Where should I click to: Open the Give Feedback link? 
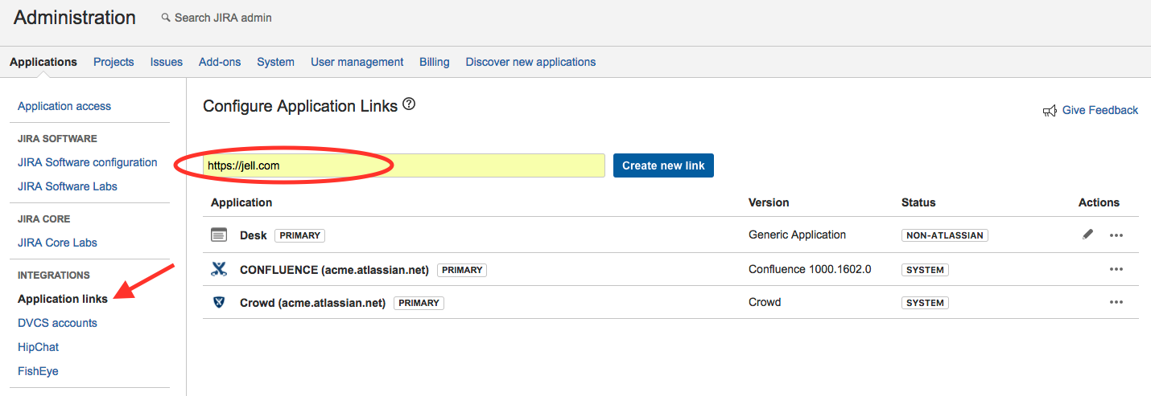tap(1099, 110)
